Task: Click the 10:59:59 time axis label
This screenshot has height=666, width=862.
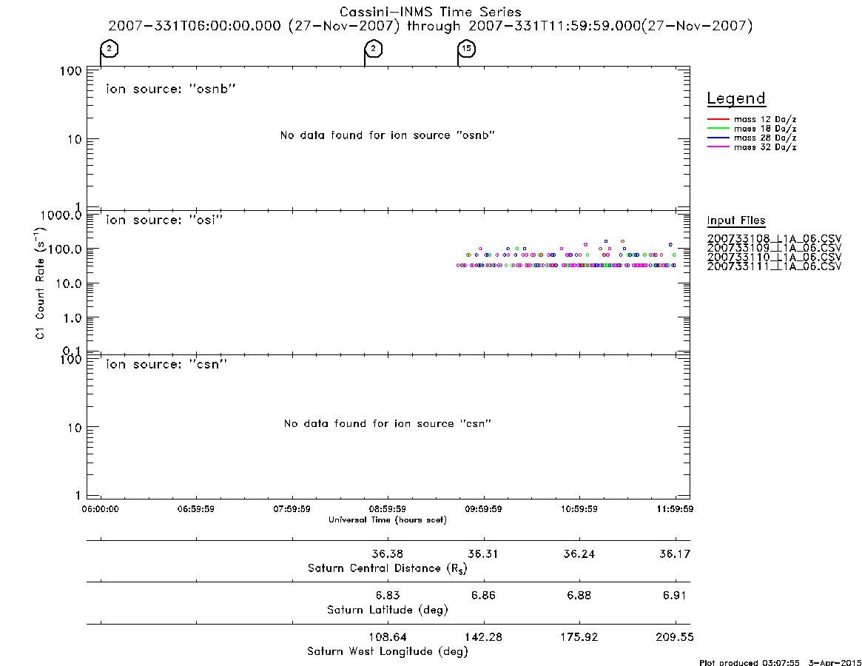Action: click(579, 509)
